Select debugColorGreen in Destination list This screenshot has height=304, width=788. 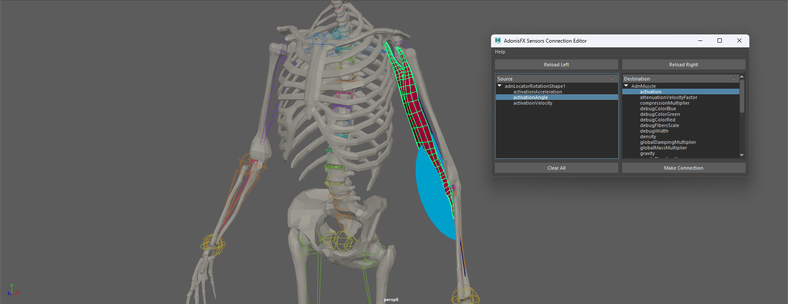coord(660,114)
